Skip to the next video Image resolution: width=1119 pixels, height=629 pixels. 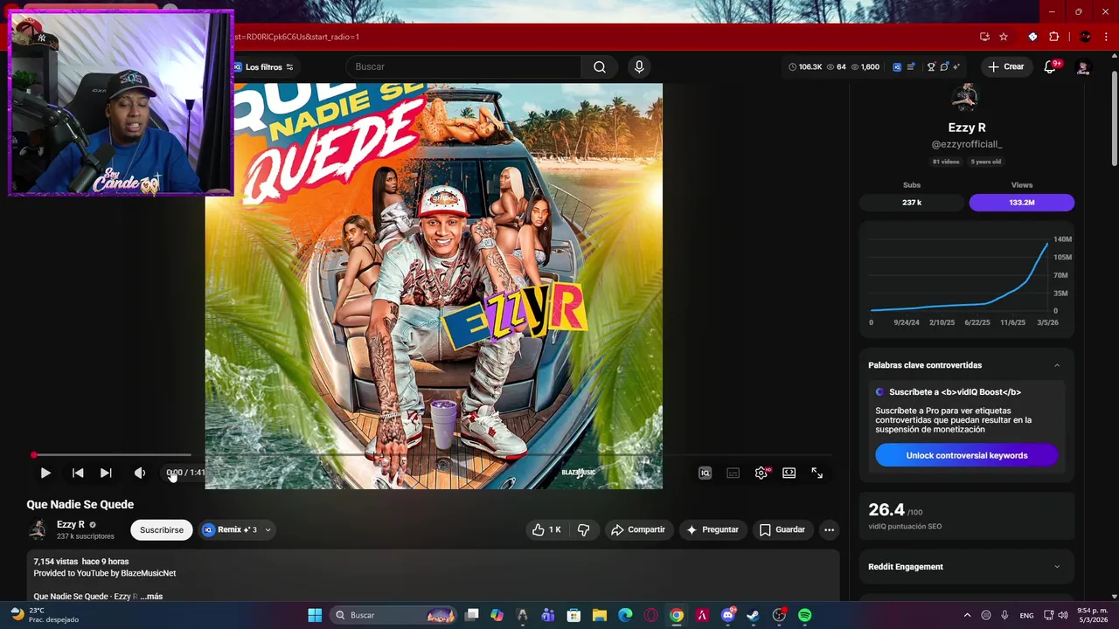(x=106, y=473)
